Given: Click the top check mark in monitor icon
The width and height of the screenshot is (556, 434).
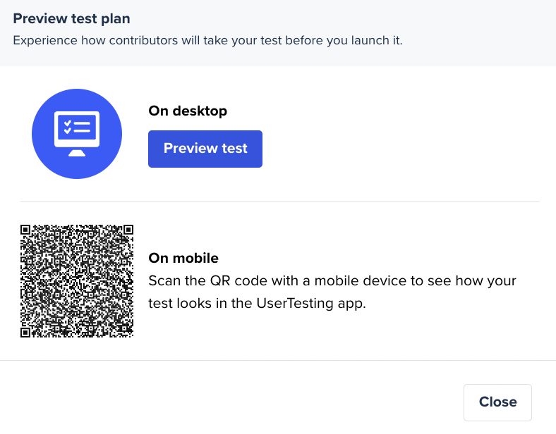Looking at the screenshot, I should pyautogui.click(x=67, y=123).
